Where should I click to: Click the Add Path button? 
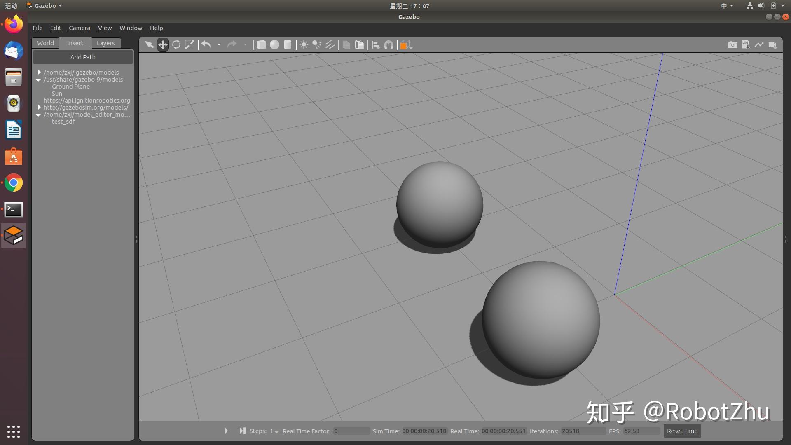(x=83, y=57)
